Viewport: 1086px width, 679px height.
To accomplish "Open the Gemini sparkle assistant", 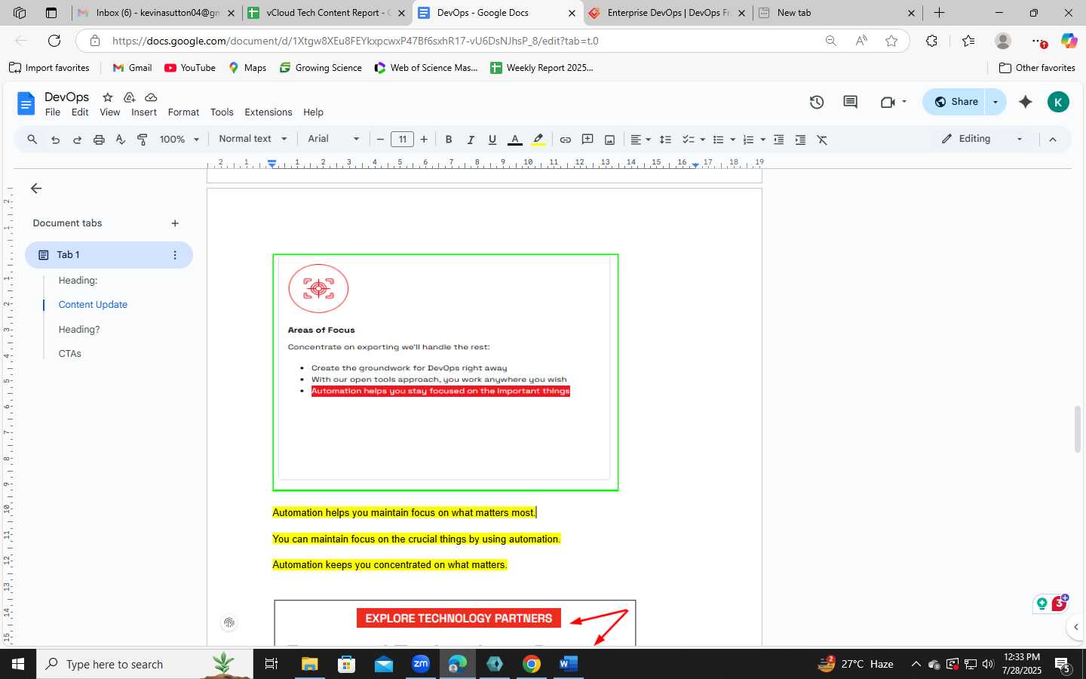I will pos(1025,102).
